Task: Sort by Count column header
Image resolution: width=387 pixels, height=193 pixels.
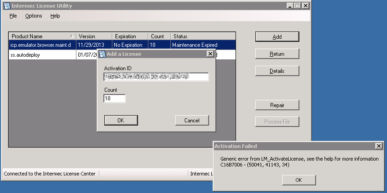Action: tap(160, 36)
